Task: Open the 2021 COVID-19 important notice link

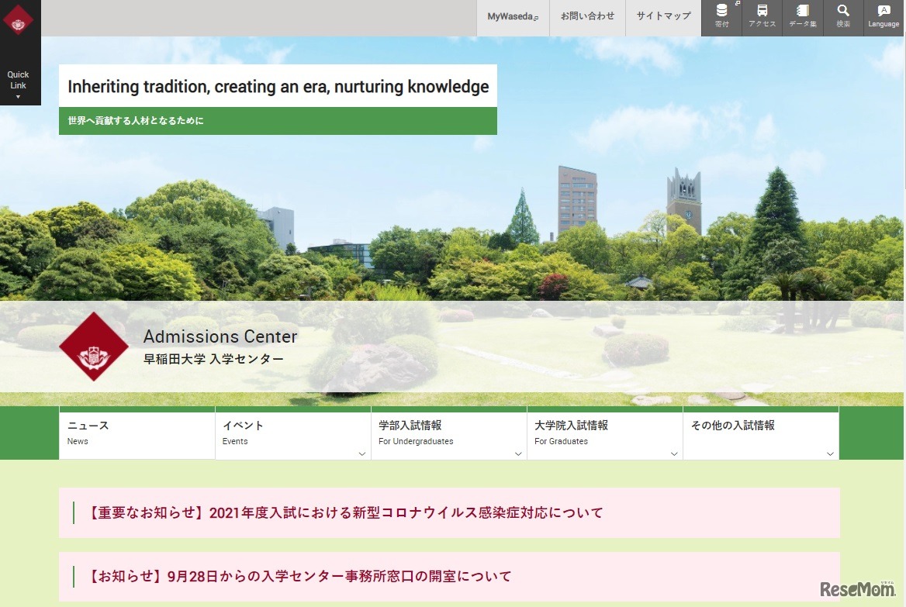Action: tap(344, 512)
